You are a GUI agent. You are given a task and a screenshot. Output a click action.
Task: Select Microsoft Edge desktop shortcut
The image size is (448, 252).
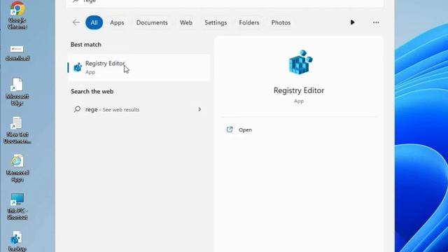(x=17, y=92)
